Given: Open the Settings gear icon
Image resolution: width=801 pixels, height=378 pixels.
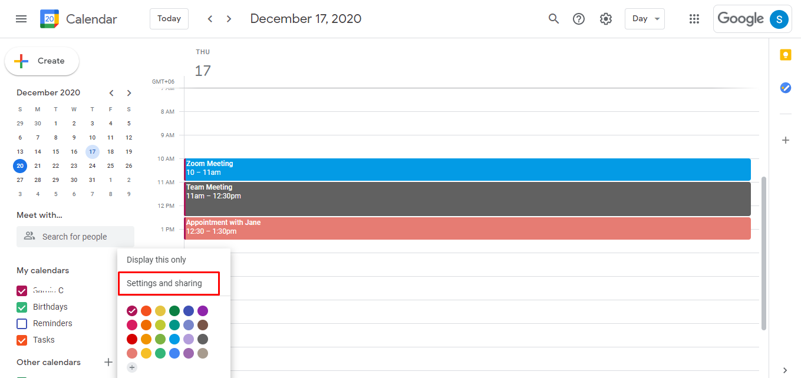Looking at the screenshot, I should point(605,18).
